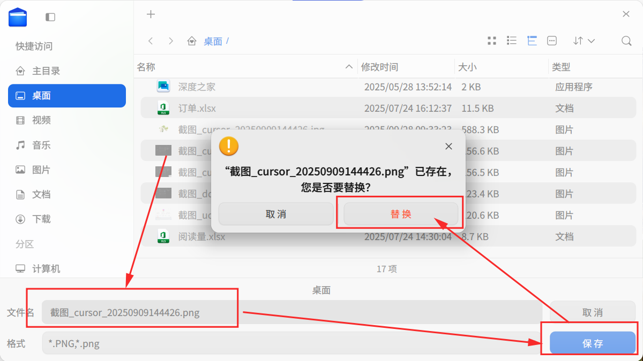
Task: Click the 深度之家 application icon
Action: pos(163,86)
